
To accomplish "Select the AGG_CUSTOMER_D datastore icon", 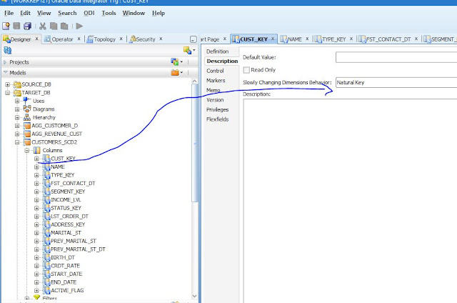I will (x=27, y=126).
